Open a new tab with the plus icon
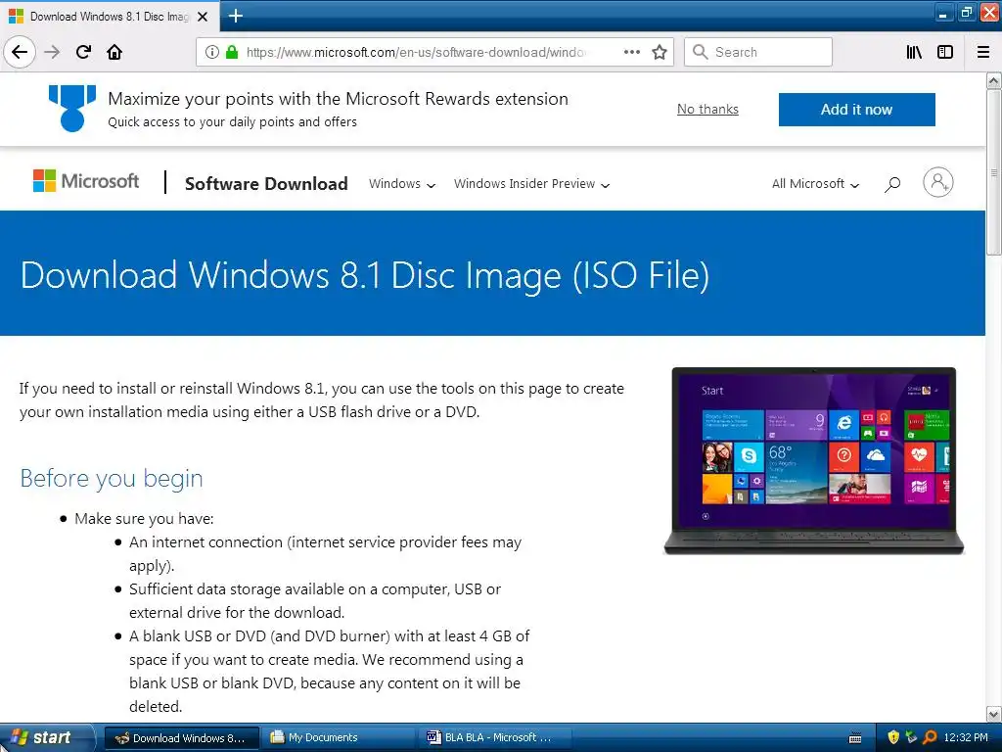 pyautogui.click(x=235, y=16)
